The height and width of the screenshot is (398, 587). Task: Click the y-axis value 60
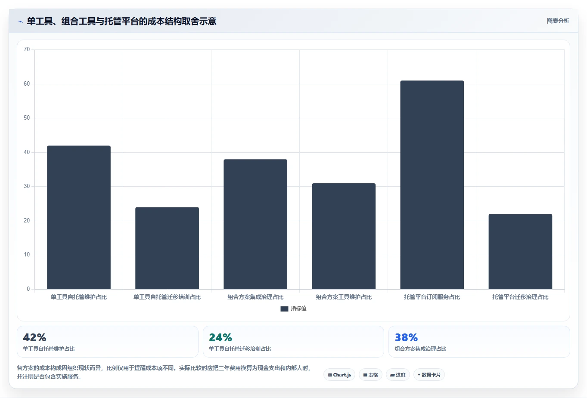pyautogui.click(x=27, y=84)
